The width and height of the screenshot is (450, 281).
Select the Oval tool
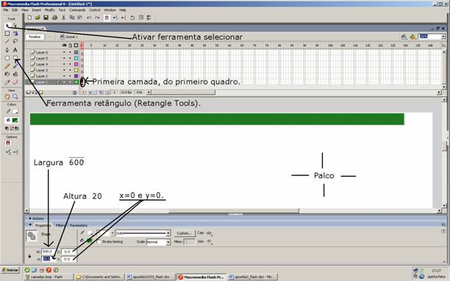point(7,58)
